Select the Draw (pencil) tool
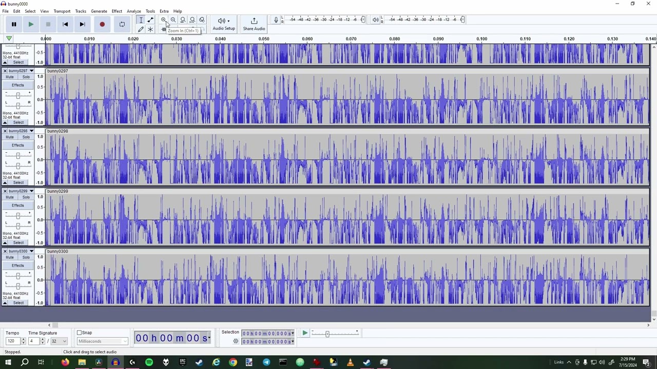Screen dimensions: 657x369 point(141,29)
